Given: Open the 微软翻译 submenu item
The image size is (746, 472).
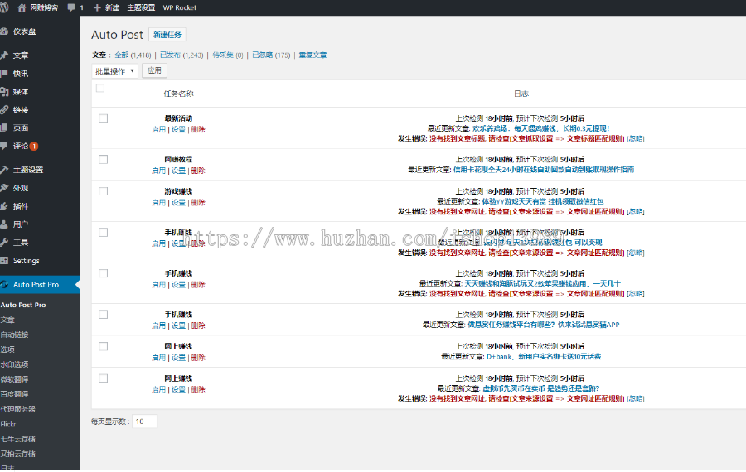Looking at the screenshot, I should (14, 379).
